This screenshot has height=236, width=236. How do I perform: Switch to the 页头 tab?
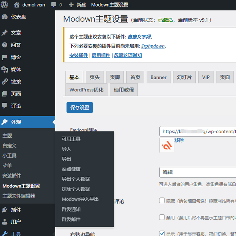[94, 77]
